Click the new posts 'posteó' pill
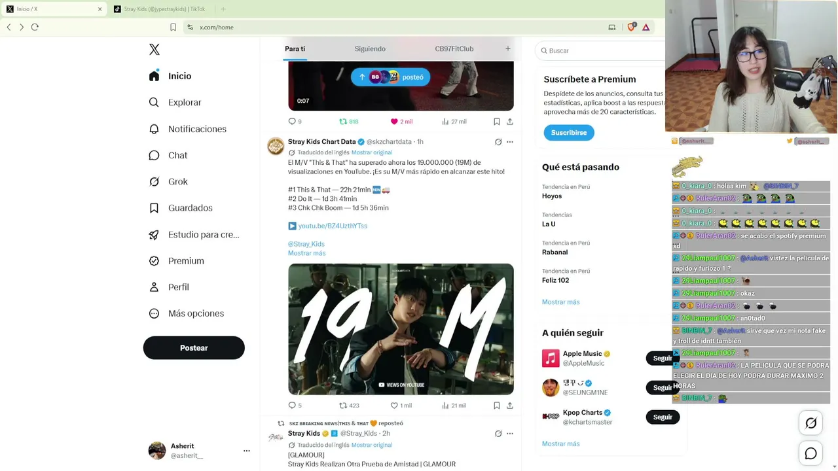The image size is (838, 471). (390, 77)
